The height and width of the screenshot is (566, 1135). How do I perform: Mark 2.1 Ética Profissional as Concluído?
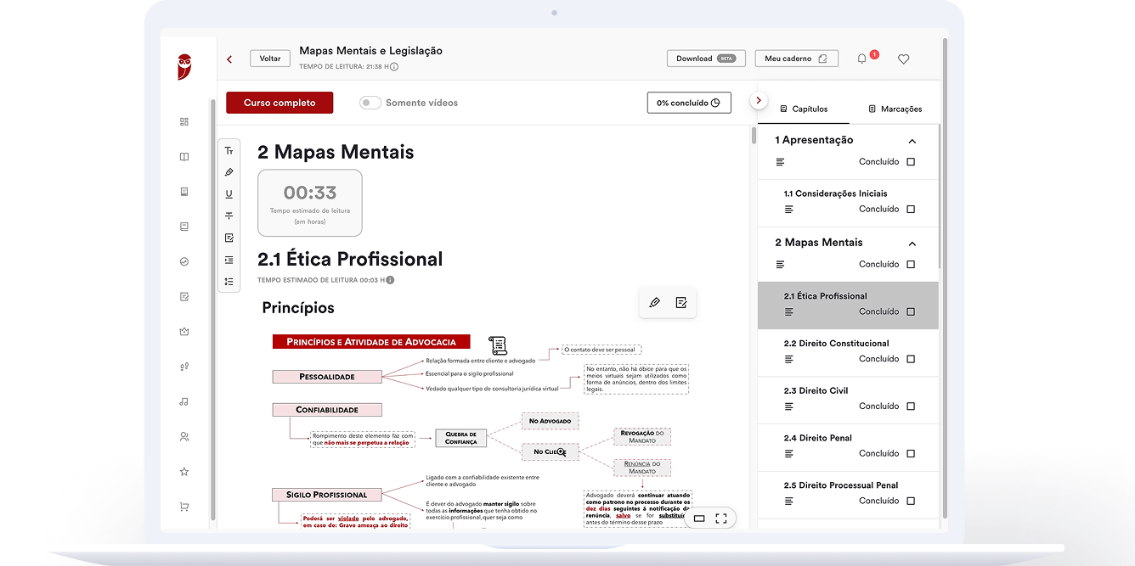911,311
